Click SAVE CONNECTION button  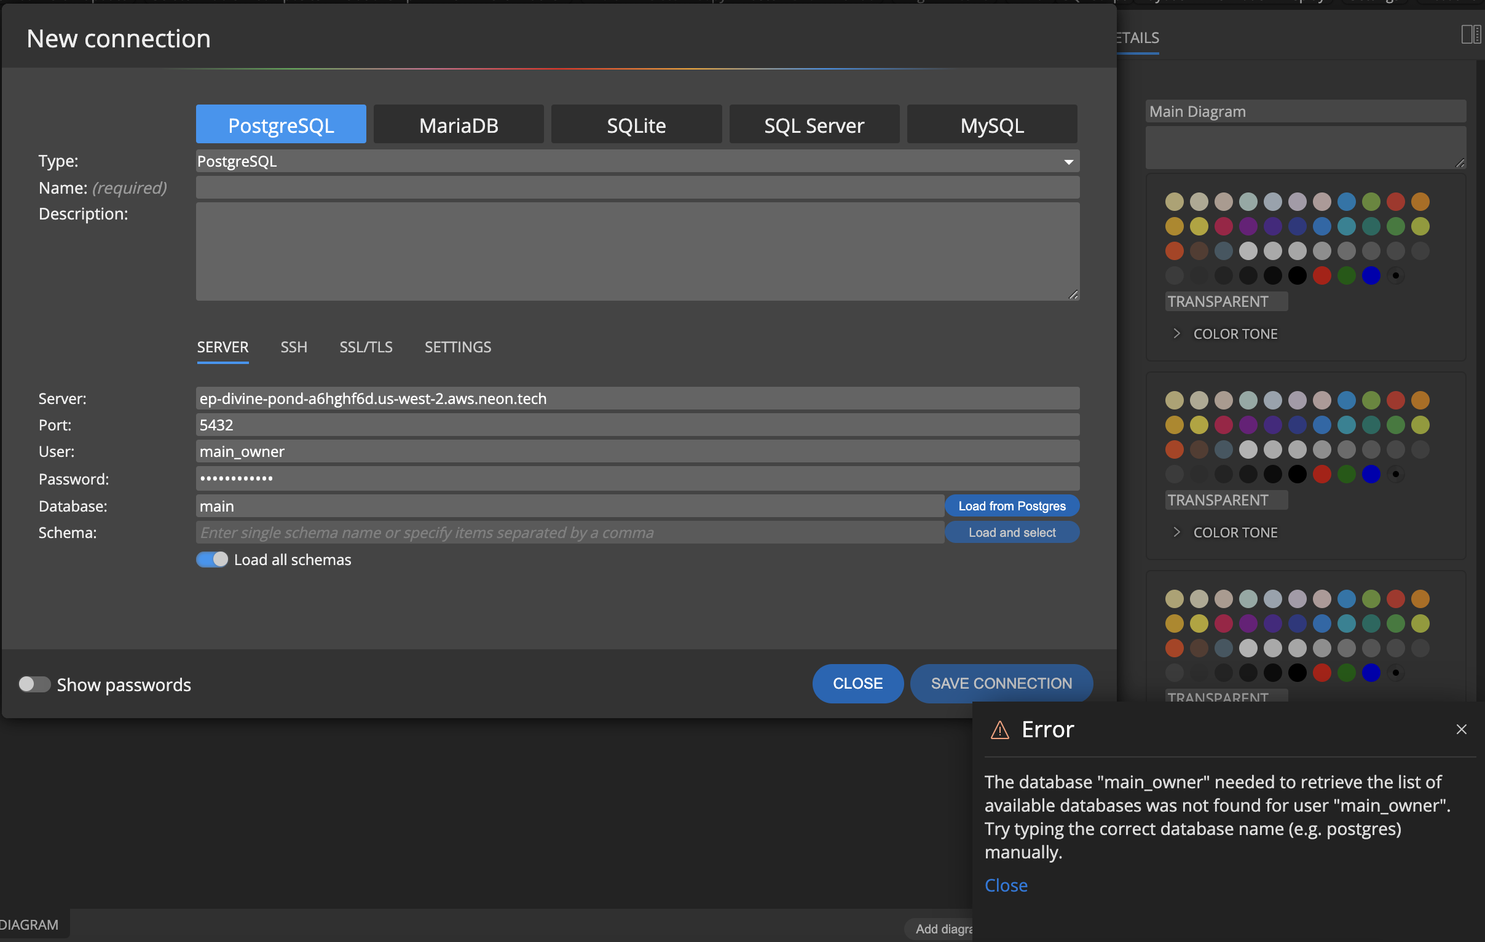tap(1001, 683)
